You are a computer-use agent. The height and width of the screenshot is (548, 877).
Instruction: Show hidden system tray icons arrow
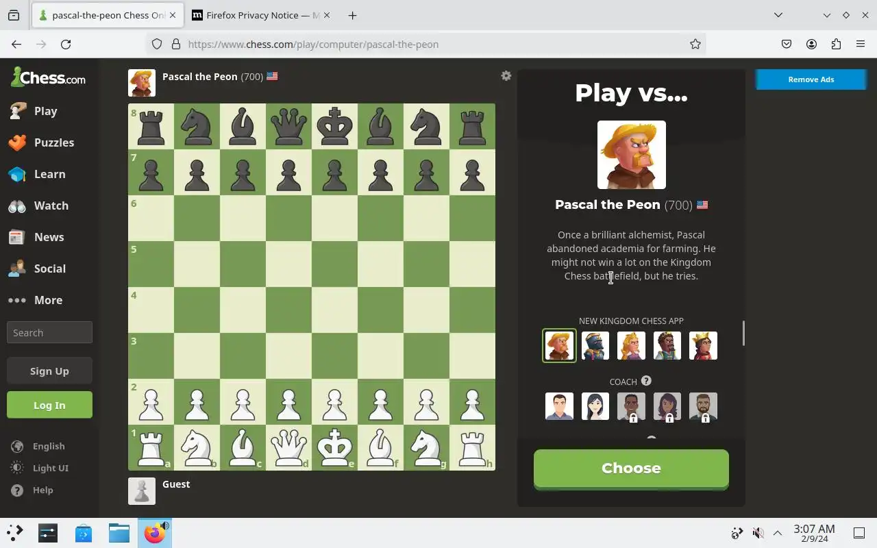[778, 533]
